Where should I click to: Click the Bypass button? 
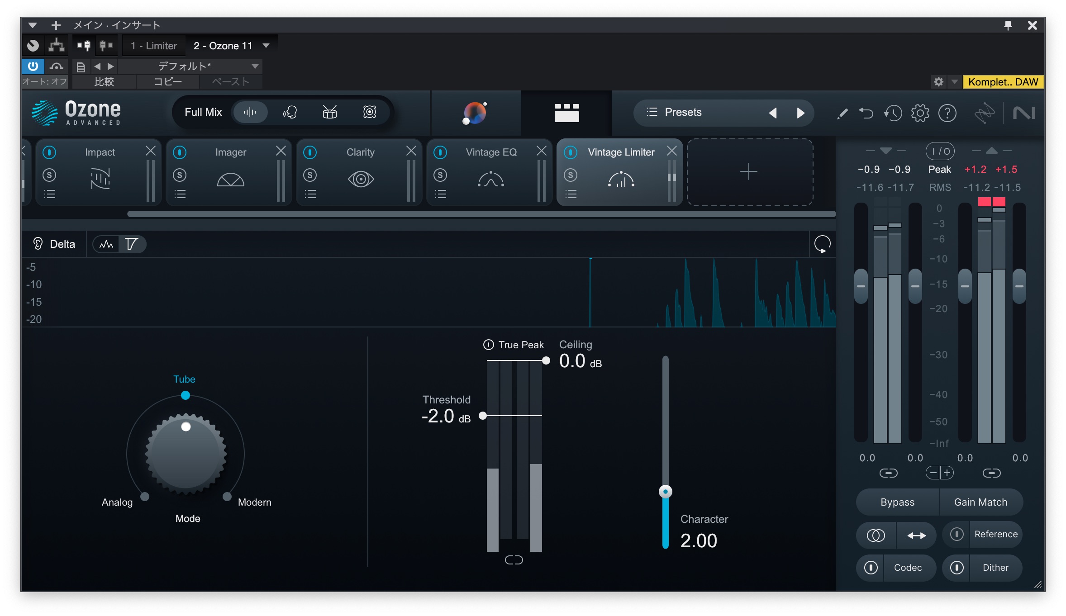tap(897, 502)
